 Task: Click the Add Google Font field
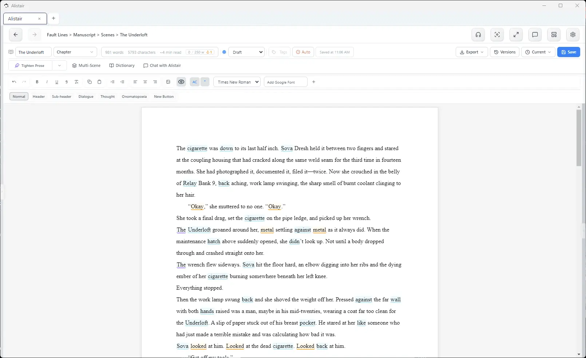point(286,82)
